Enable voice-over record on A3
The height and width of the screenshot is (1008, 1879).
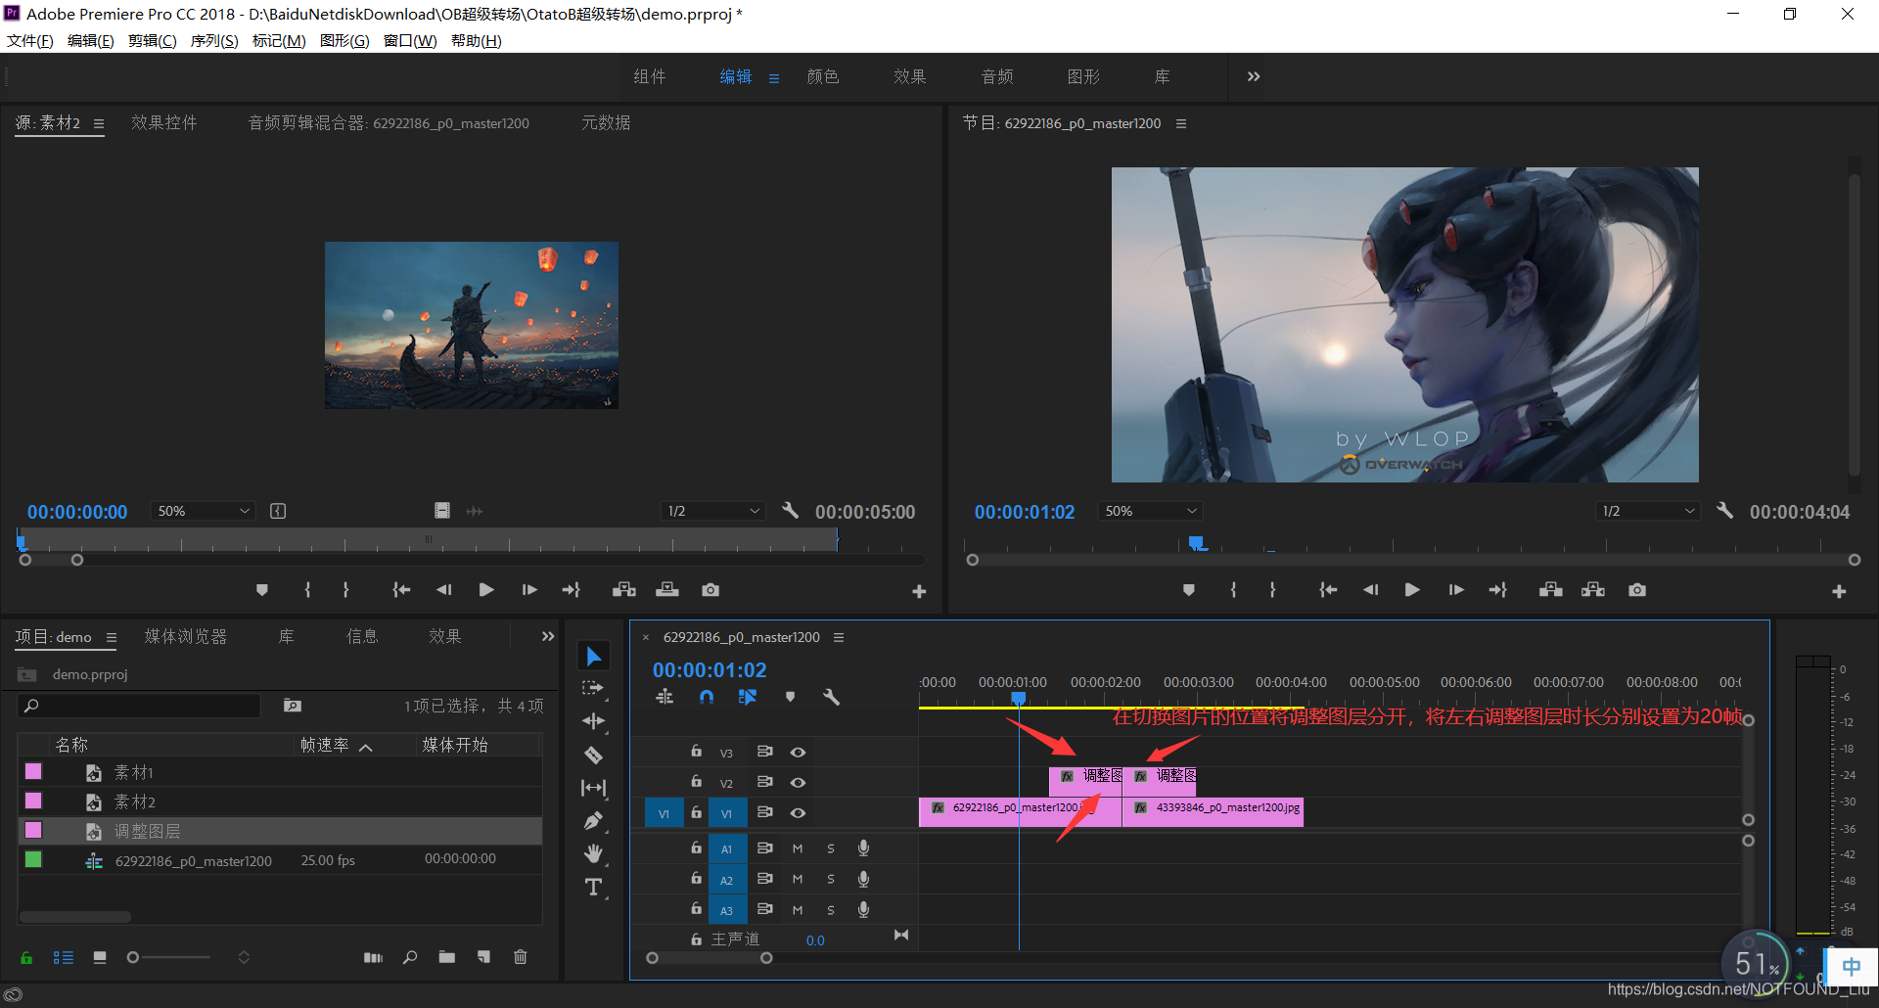click(863, 910)
